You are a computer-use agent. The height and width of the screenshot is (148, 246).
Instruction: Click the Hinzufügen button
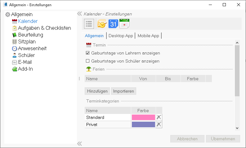pyautogui.click(x=97, y=91)
